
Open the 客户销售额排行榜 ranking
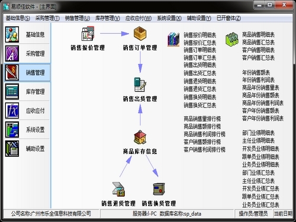tap(202, 141)
